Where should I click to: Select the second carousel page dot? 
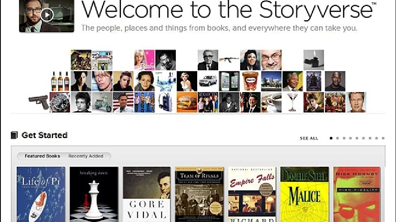[x=337, y=138]
